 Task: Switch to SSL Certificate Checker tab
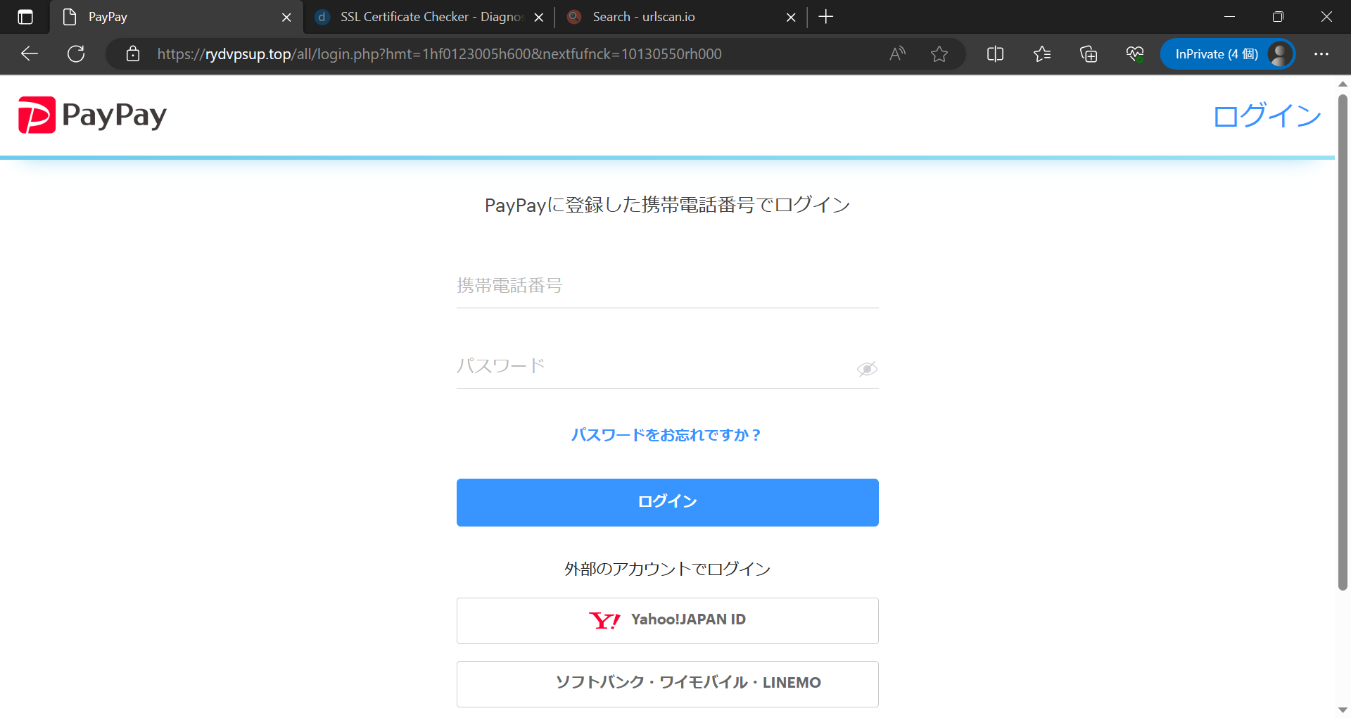coord(429,17)
